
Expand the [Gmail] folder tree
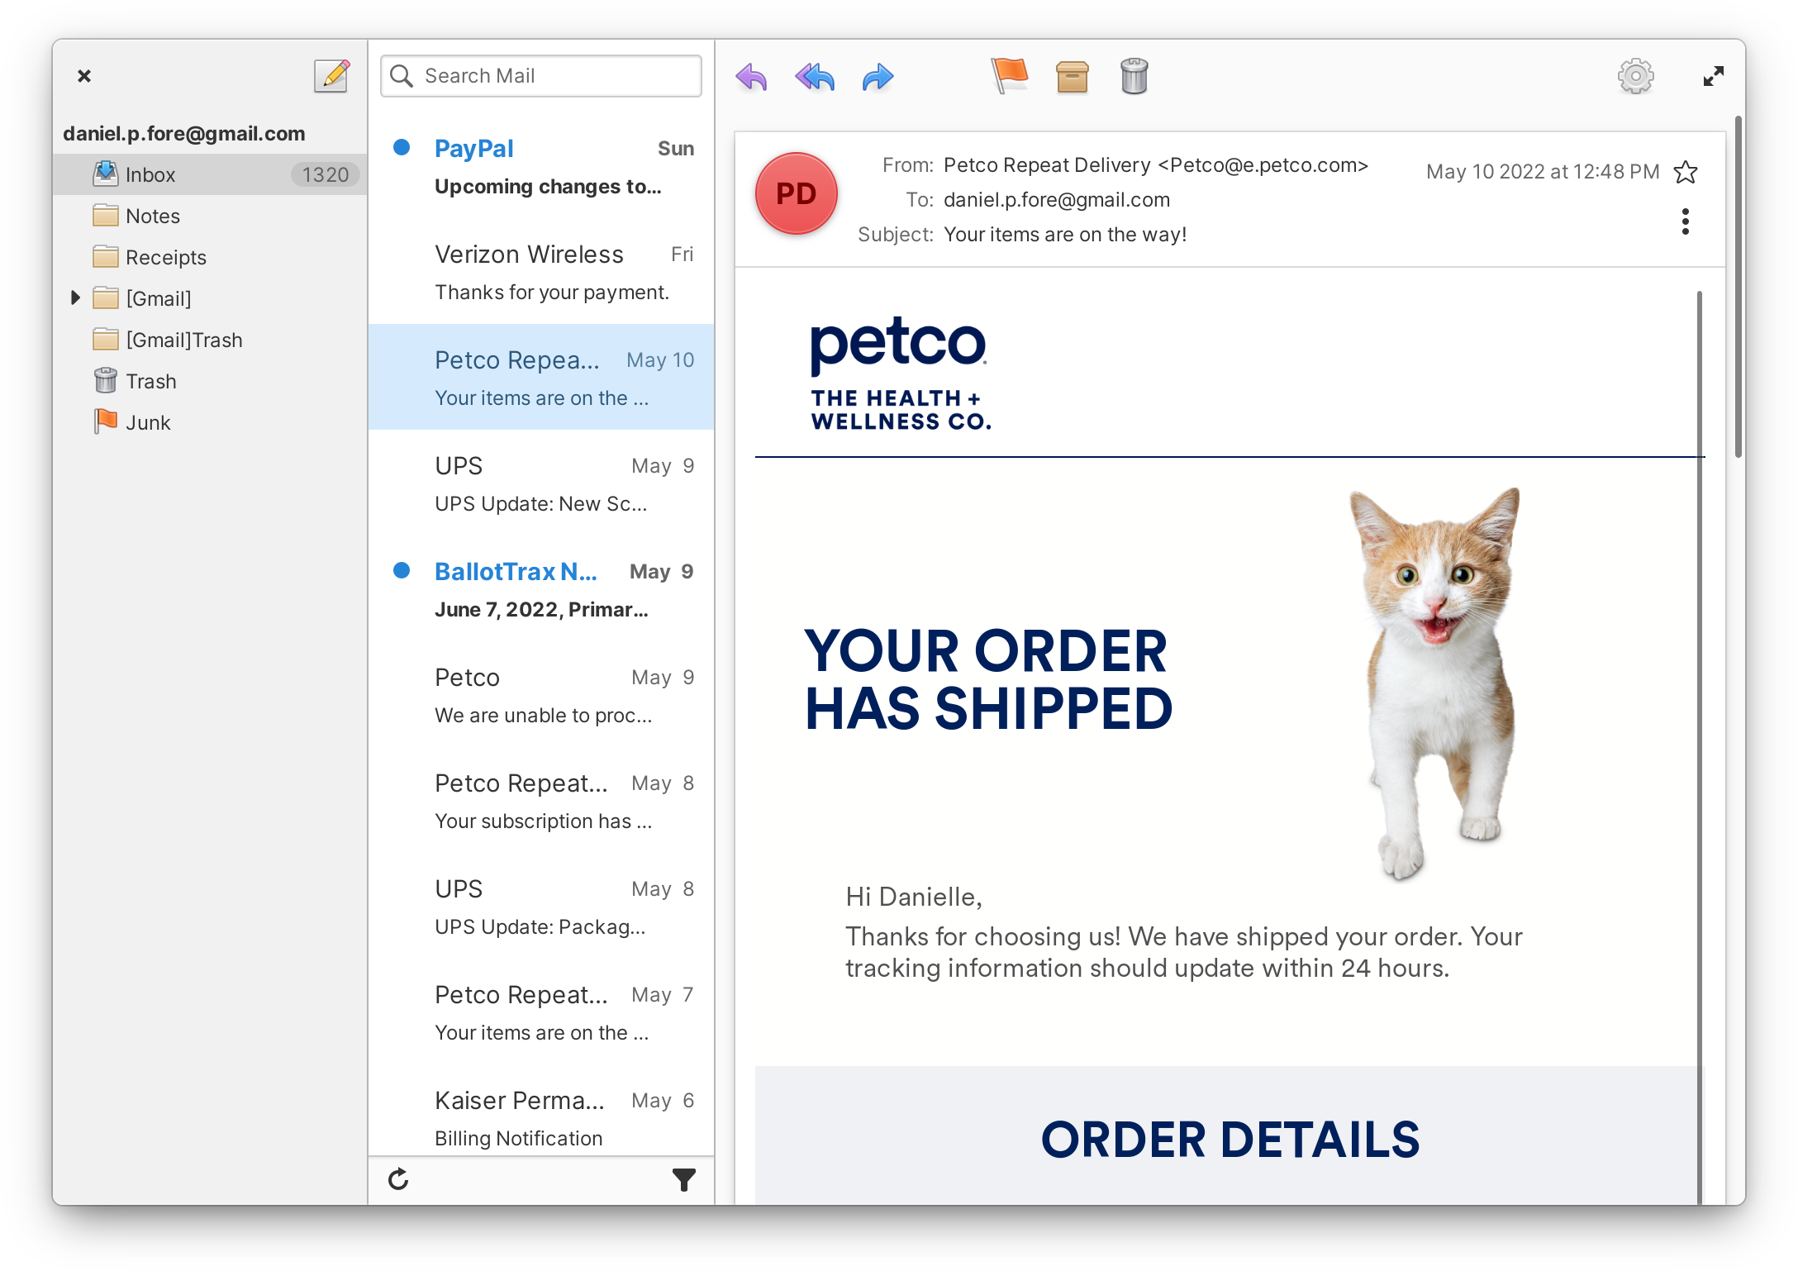click(75, 298)
